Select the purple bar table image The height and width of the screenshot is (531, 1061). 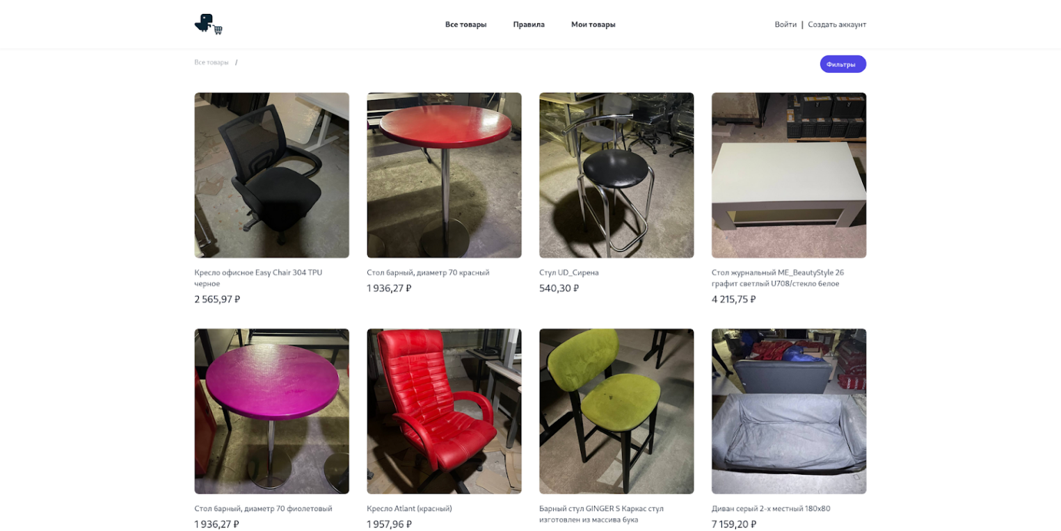click(271, 411)
